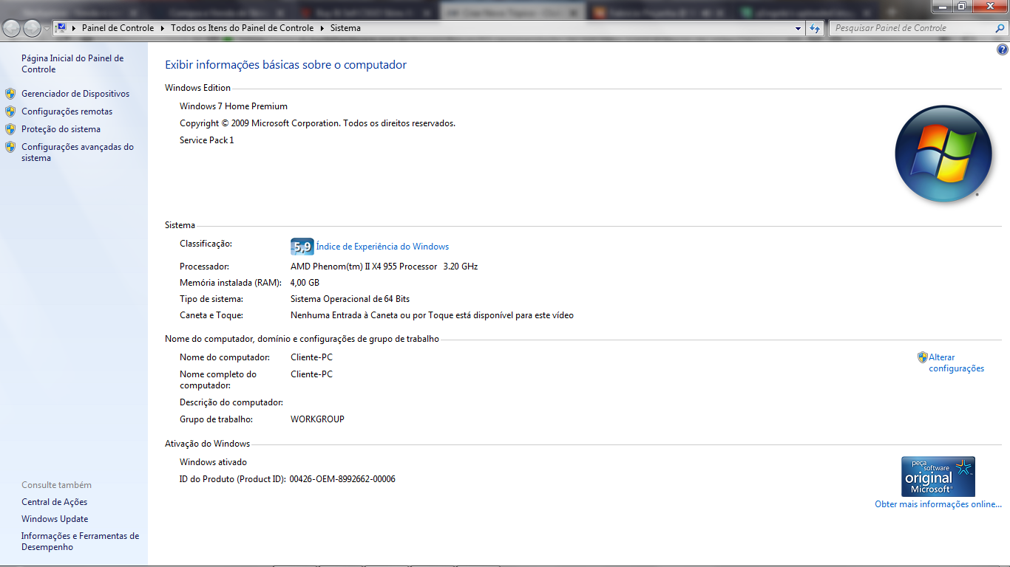
Task: Click Alterar configurações link
Action: (957, 362)
